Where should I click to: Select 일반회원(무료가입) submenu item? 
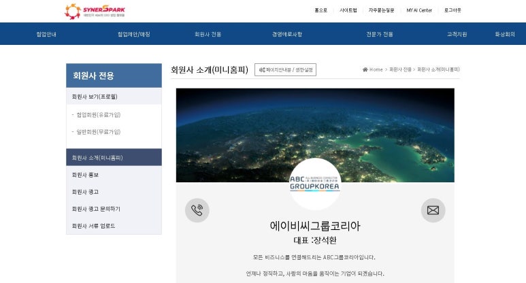(x=98, y=132)
